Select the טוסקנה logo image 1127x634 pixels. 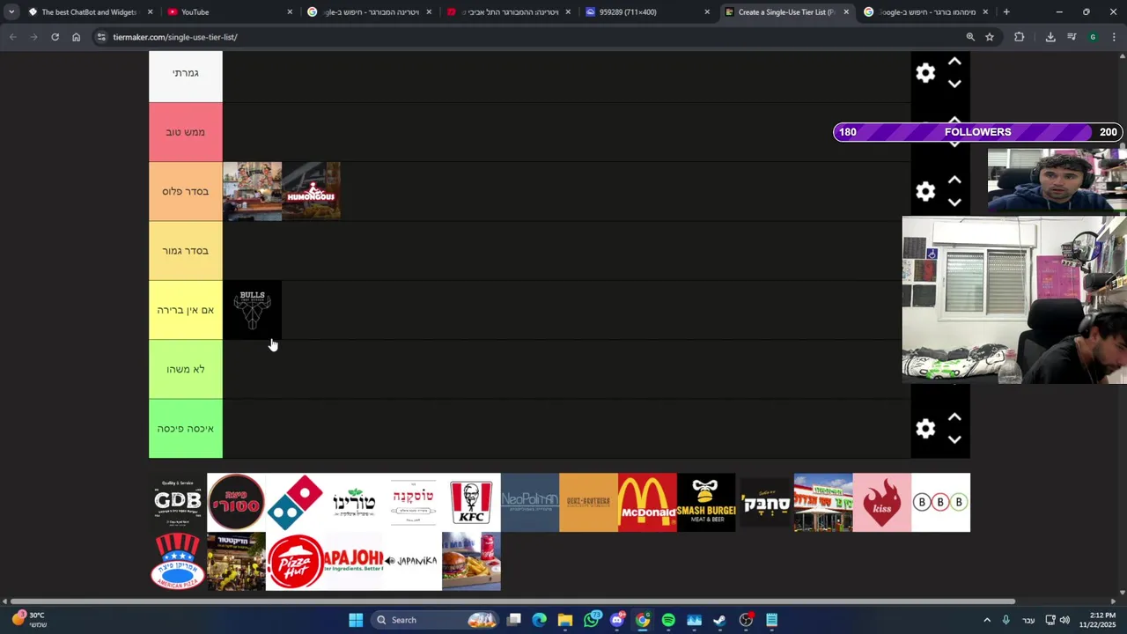click(x=412, y=502)
